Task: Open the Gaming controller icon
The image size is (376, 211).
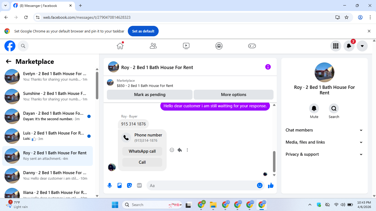Action: pyautogui.click(x=252, y=46)
